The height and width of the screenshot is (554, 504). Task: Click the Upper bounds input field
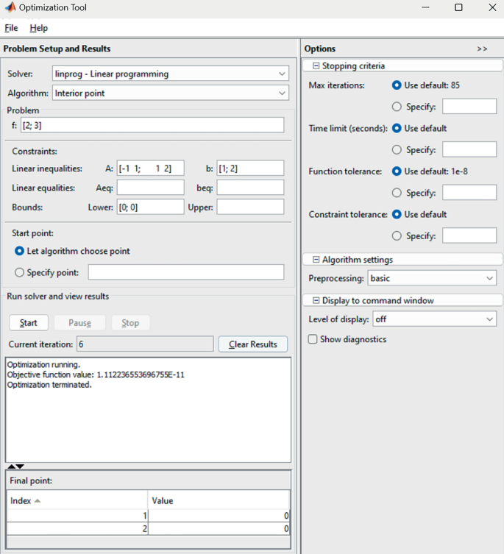point(250,207)
